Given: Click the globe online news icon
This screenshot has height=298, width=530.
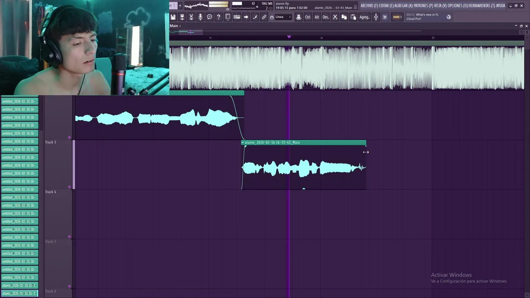Looking at the screenshot, I should 448,17.
